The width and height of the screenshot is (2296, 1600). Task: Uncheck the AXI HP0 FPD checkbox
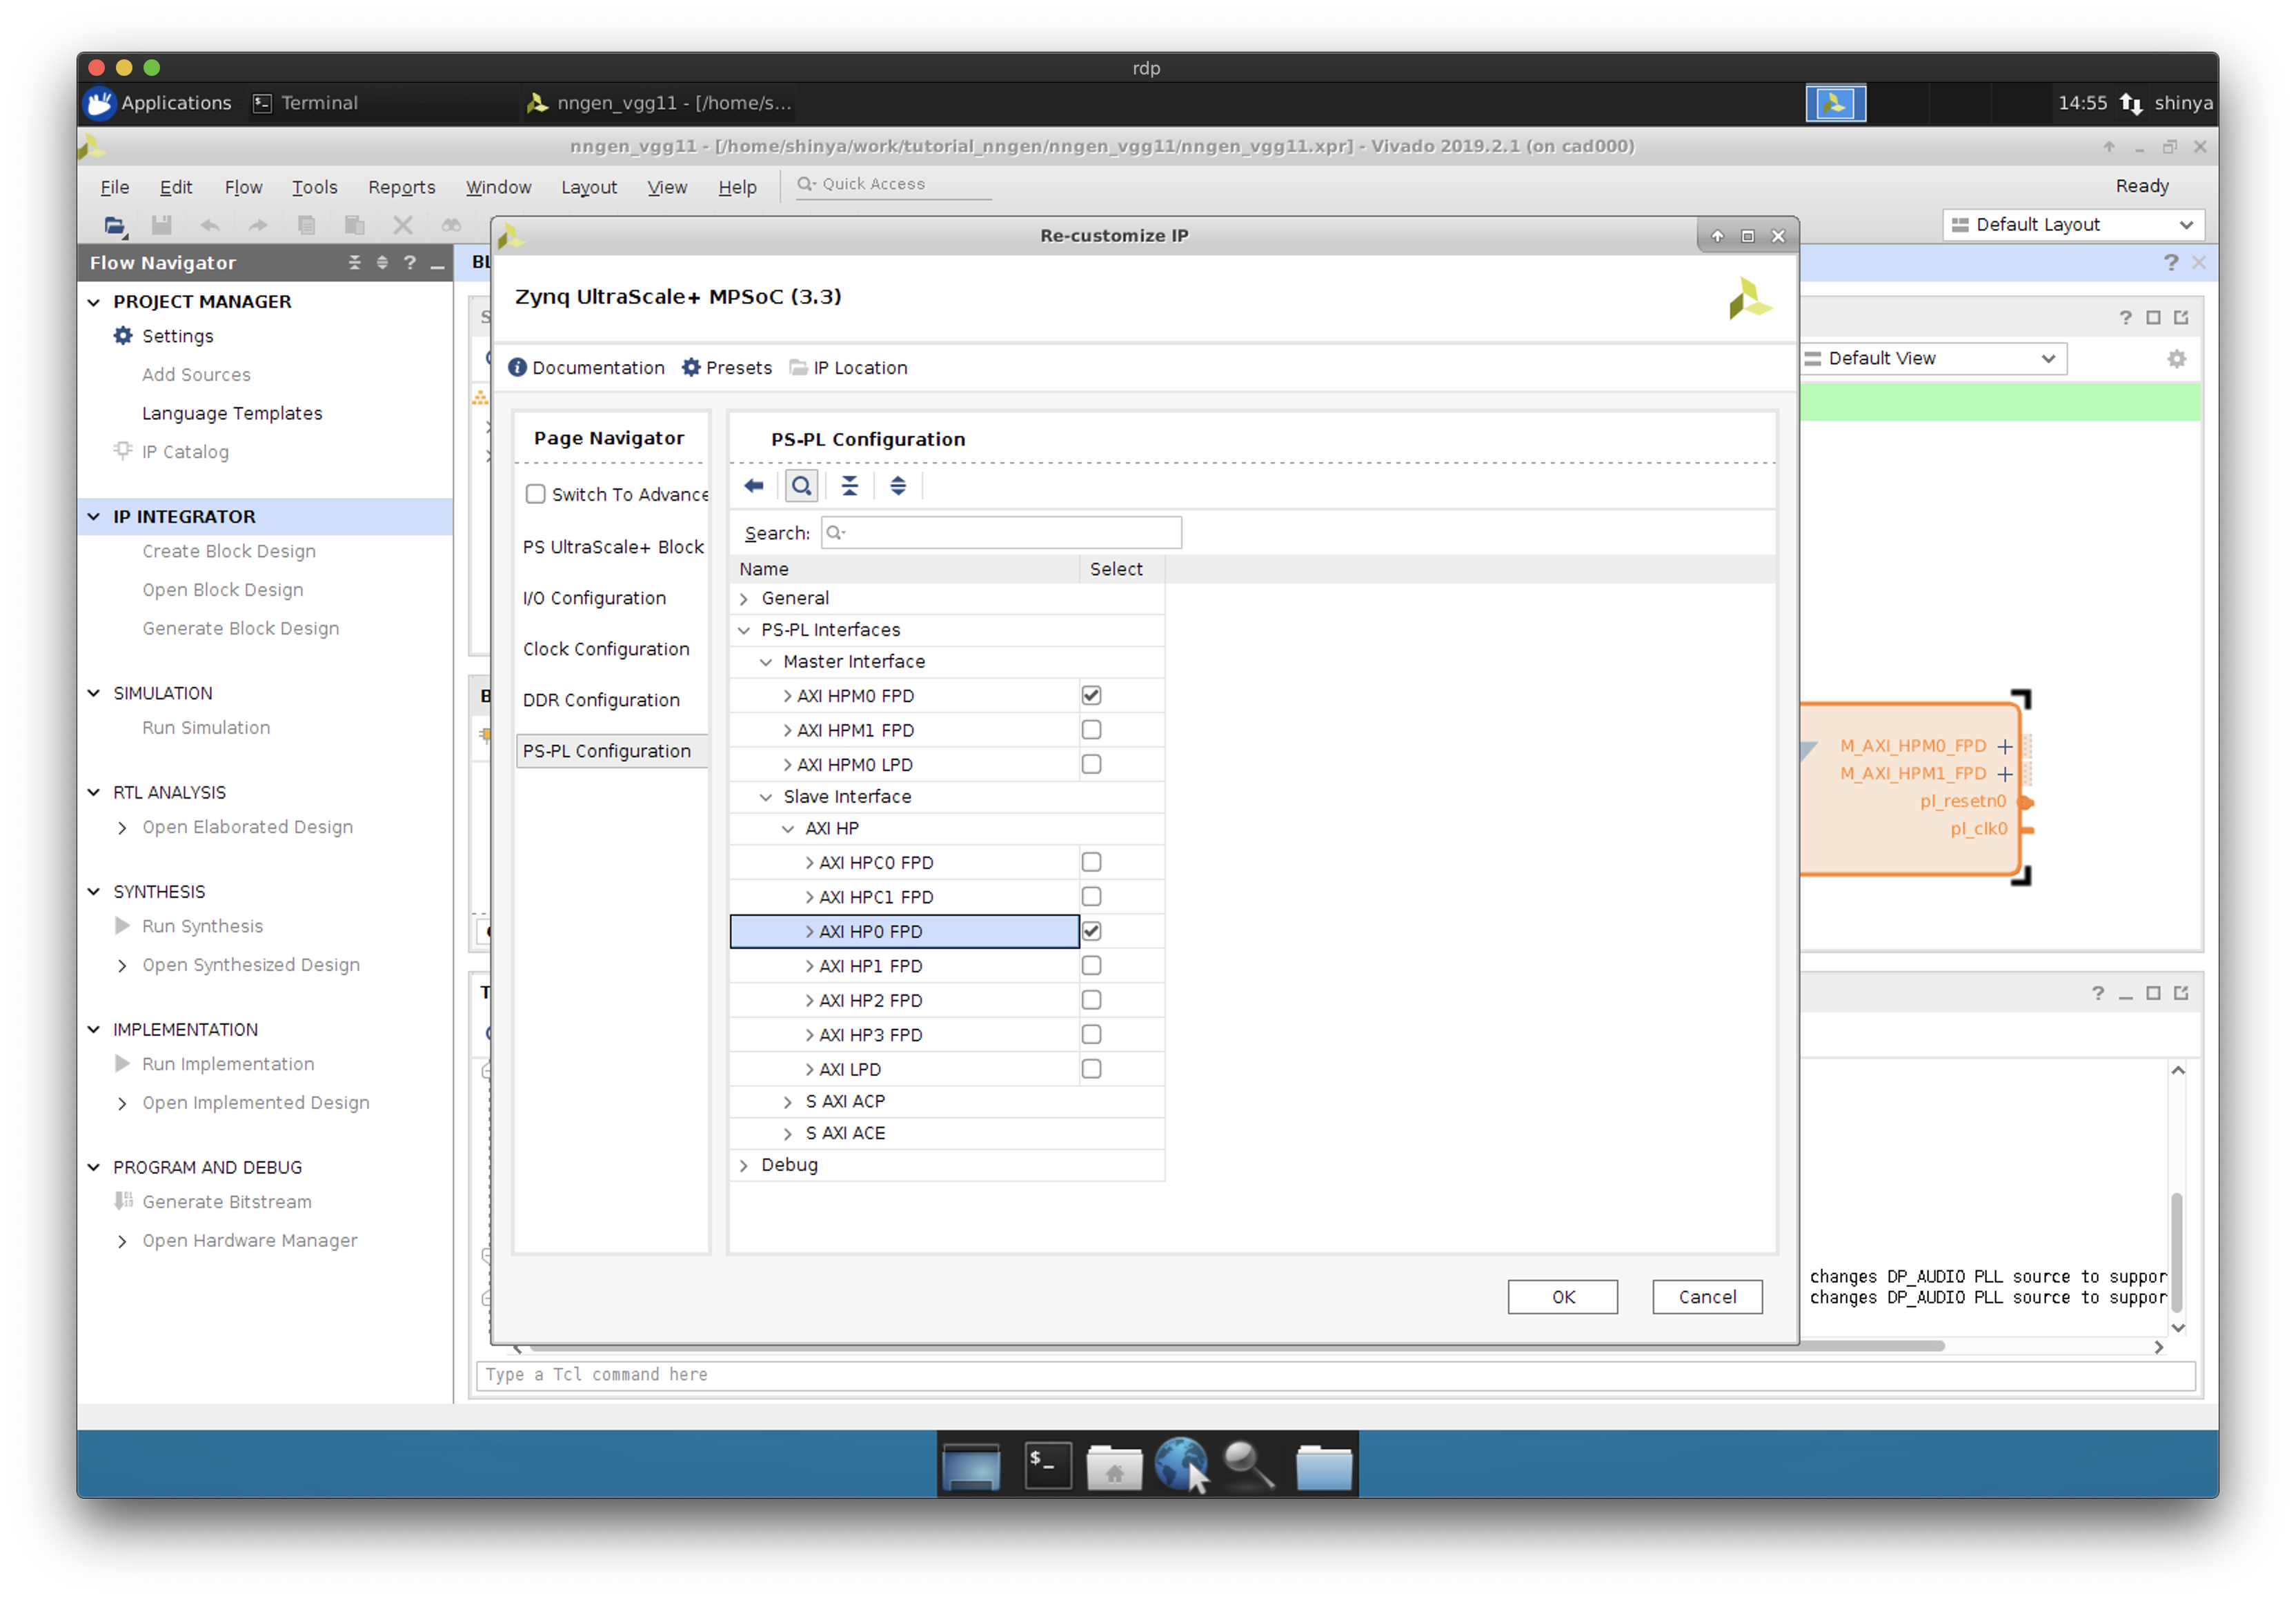[1091, 932]
